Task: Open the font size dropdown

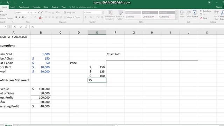Action: pyautogui.click(x=36, y=13)
